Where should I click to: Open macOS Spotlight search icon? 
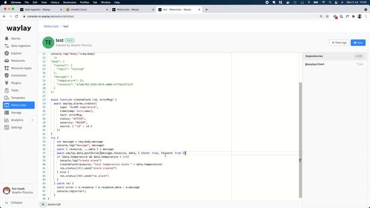330,2
